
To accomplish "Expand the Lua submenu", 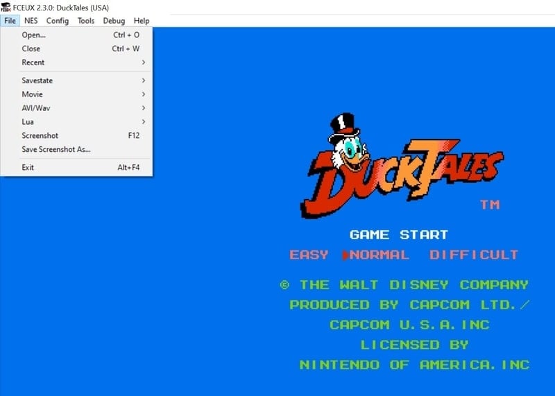I will 76,122.
